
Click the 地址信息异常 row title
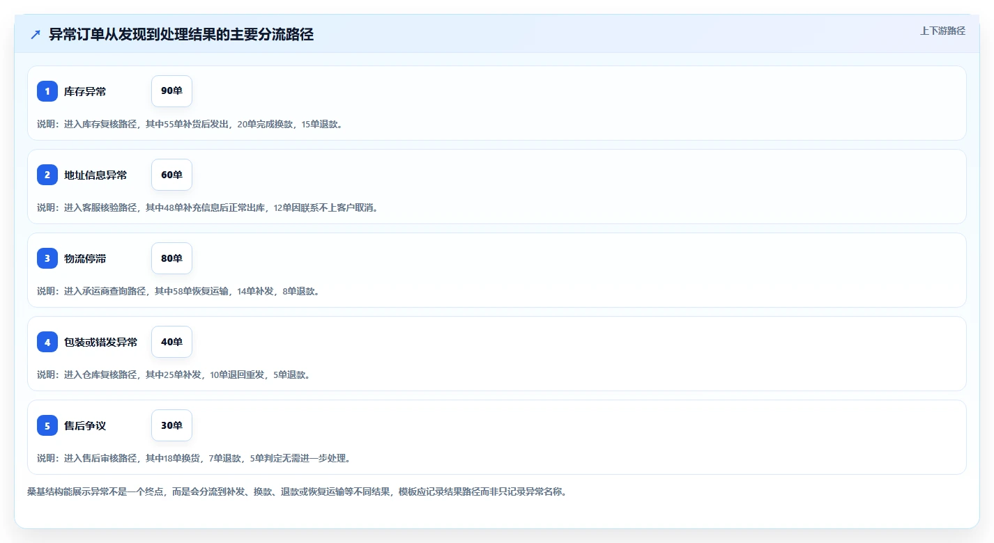[x=95, y=175]
